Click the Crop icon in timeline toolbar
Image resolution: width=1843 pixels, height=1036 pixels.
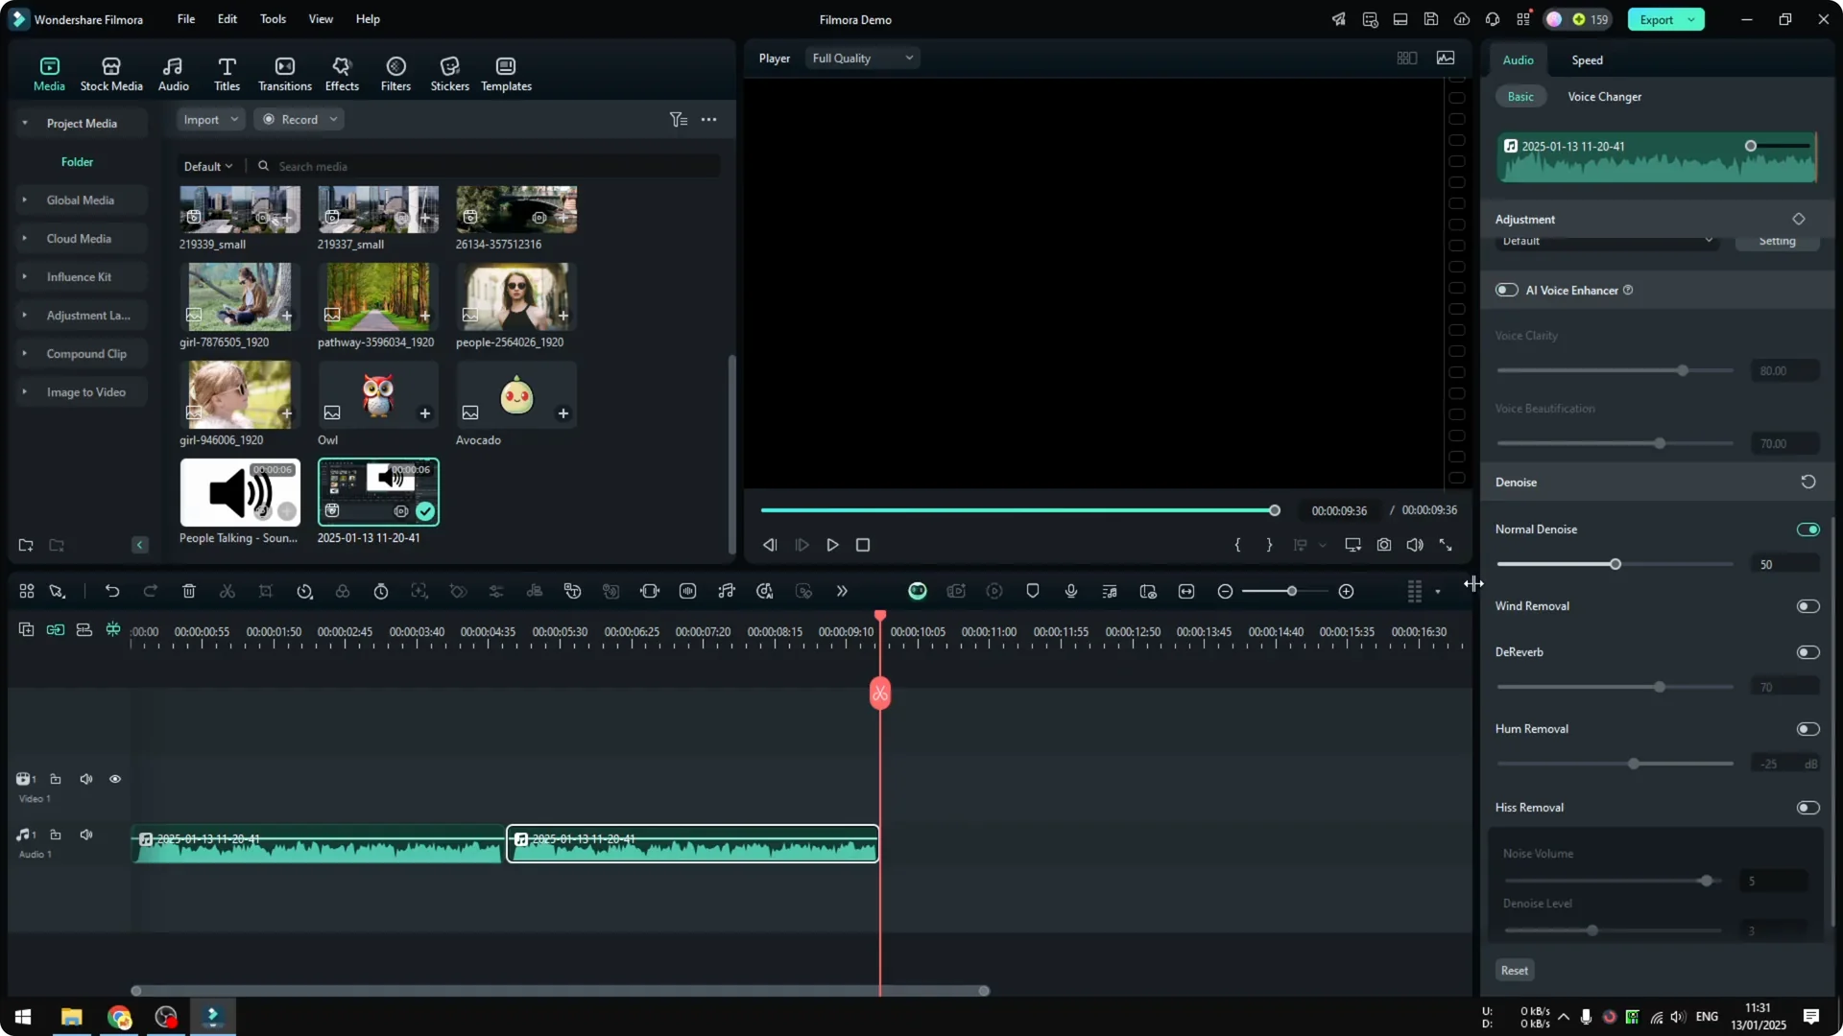[x=266, y=592]
